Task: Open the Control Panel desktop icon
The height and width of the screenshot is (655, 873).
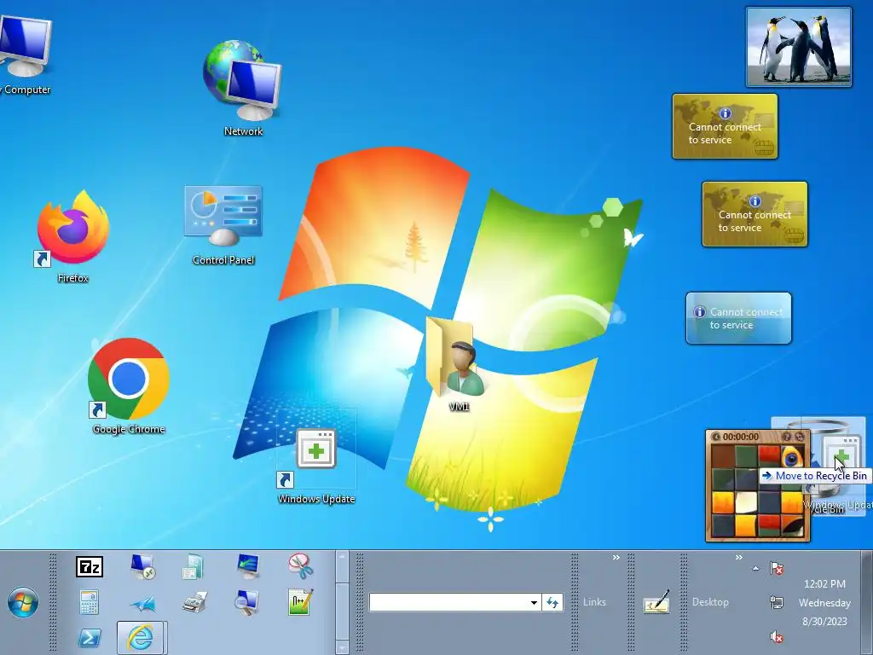Action: [x=223, y=226]
